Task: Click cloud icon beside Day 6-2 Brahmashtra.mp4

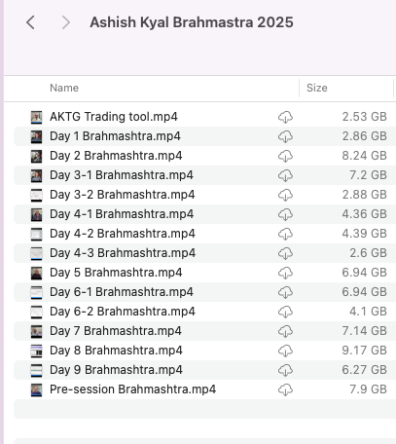Action: [285, 312]
